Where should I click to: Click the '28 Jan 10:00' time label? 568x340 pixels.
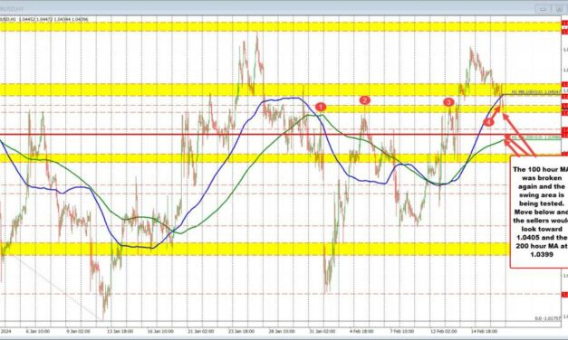click(x=283, y=331)
